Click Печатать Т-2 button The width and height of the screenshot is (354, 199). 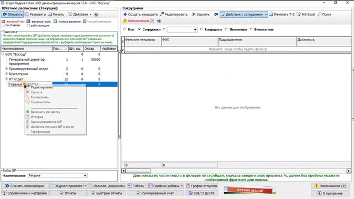tap(282, 14)
